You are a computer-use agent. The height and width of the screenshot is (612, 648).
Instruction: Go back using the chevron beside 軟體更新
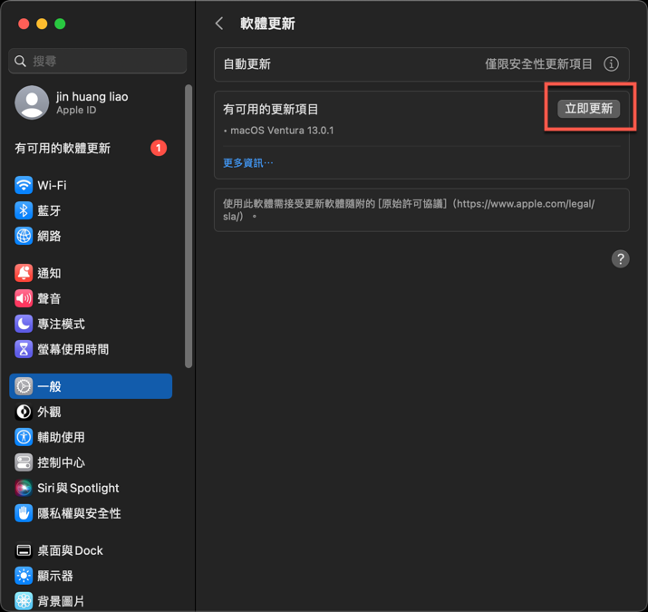point(219,24)
